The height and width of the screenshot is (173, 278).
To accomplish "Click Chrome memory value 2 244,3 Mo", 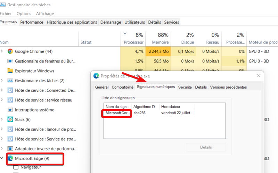I will click(158, 51).
